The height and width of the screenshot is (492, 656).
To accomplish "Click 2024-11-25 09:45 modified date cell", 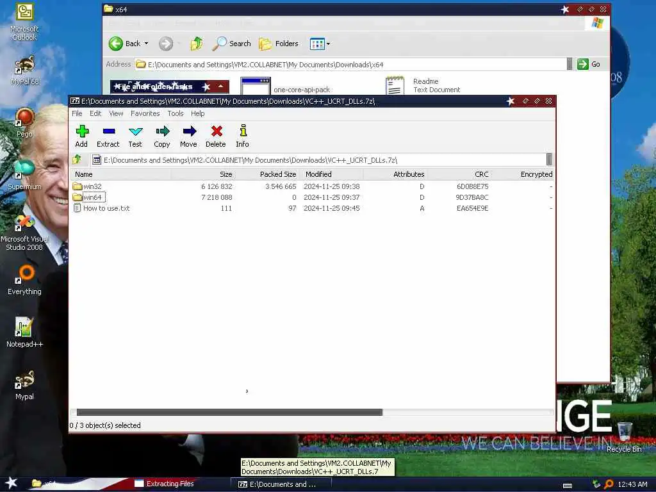I will [x=332, y=208].
